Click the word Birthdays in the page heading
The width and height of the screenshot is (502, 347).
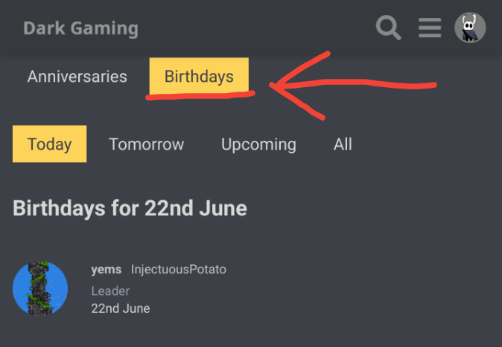point(60,208)
